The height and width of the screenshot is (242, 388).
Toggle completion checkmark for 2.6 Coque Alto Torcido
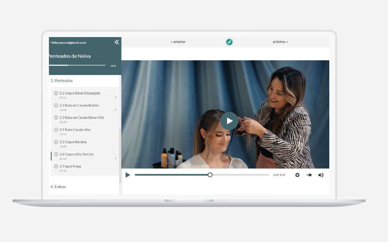pyautogui.click(x=116, y=158)
